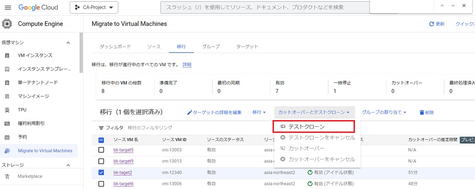Go to next match in find bar

453,6
